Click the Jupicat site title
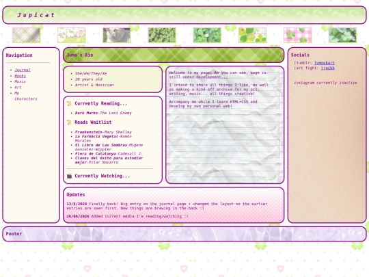369x277 pixels. click(x=36, y=15)
